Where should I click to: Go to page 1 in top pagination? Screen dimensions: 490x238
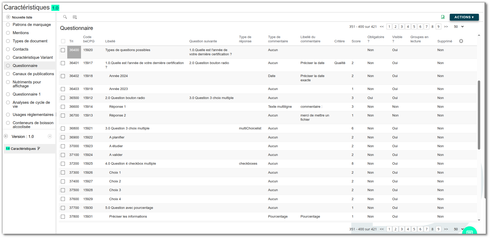coord(389,26)
